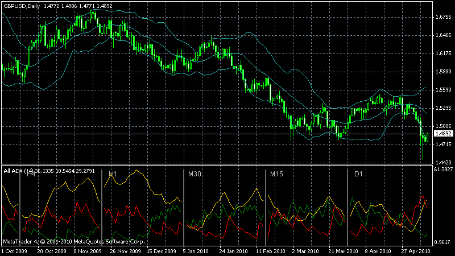The image size is (455, 256).
Task: Click the D1 timeframe label
Action: (x=358, y=174)
